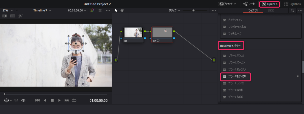Open the node graph clip mode dropdown
The image size is (304, 114).
175,10
